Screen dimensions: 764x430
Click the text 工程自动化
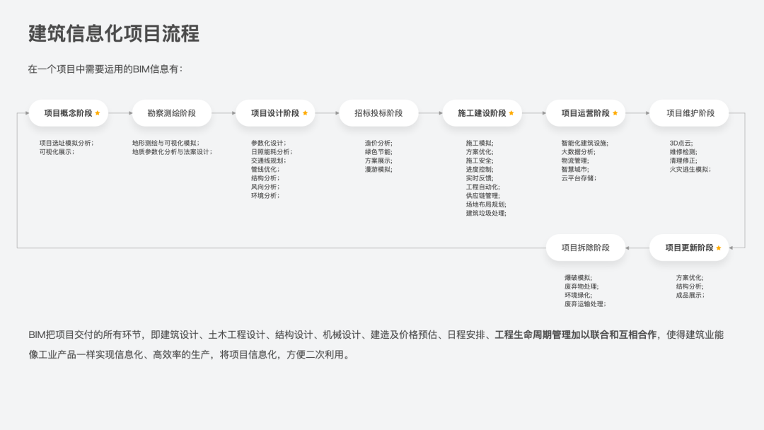tap(482, 187)
